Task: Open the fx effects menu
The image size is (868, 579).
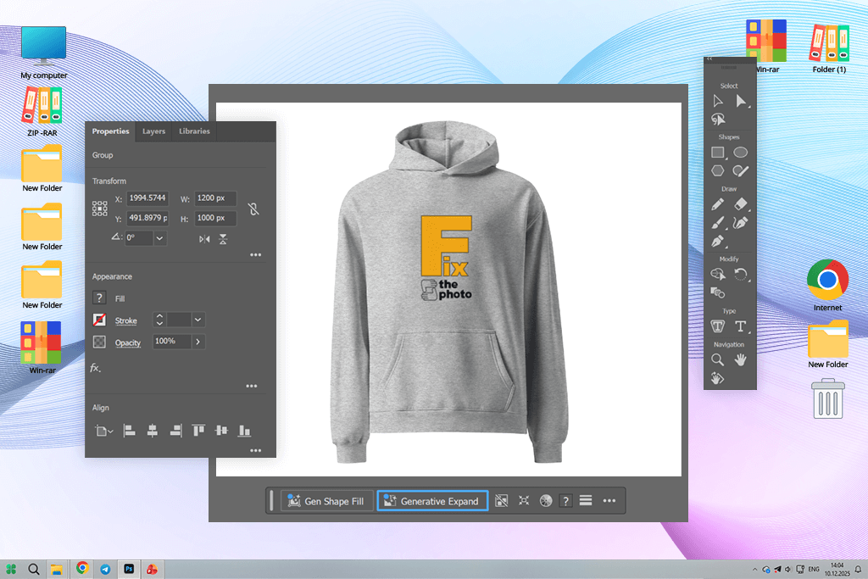Action: 95,368
